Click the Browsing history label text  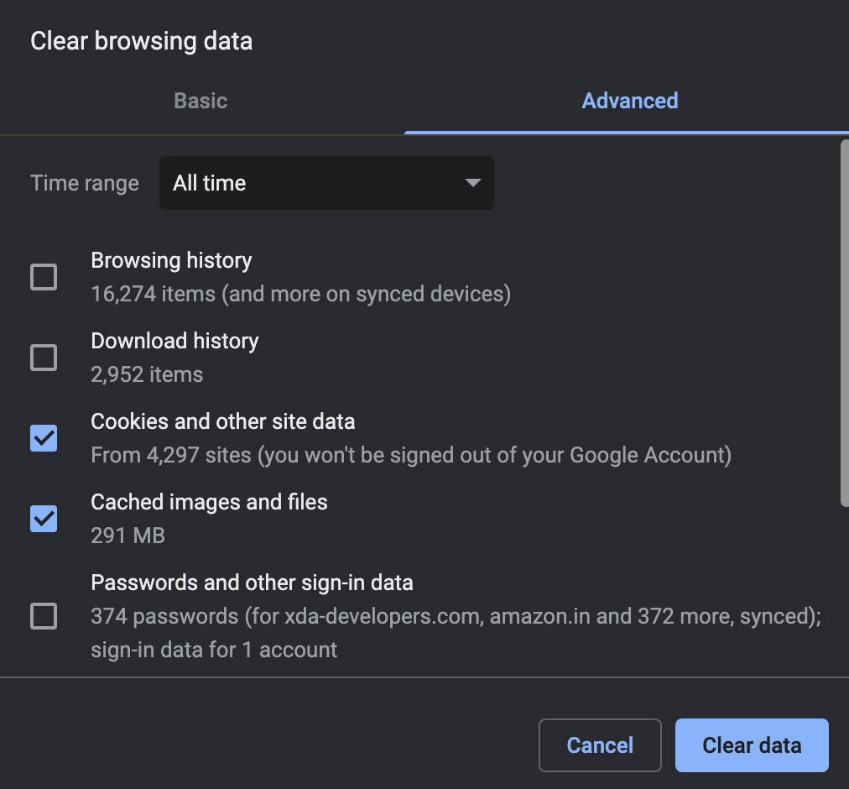click(171, 260)
